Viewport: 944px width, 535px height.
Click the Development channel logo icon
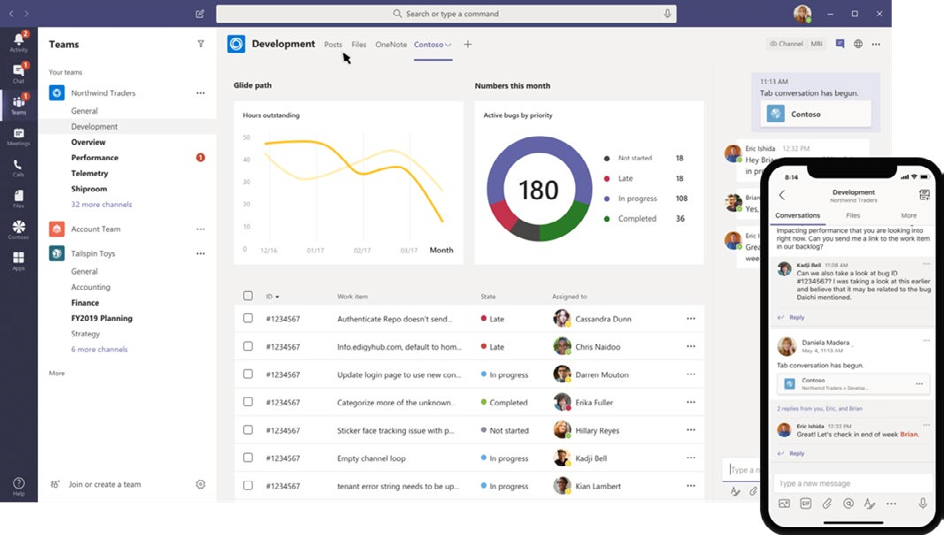coord(236,44)
